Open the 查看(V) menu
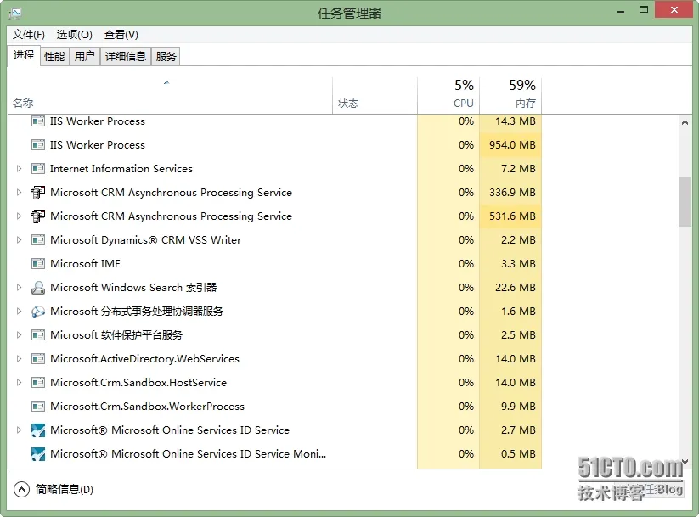This screenshot has height=517, width=699. (x=121, y=34)
